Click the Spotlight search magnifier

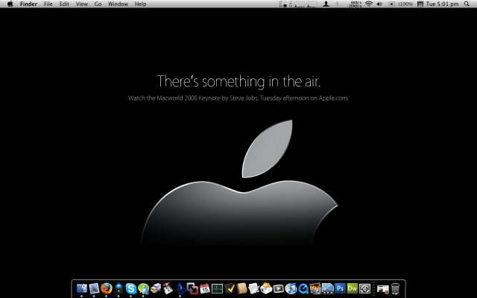point(467,4)
